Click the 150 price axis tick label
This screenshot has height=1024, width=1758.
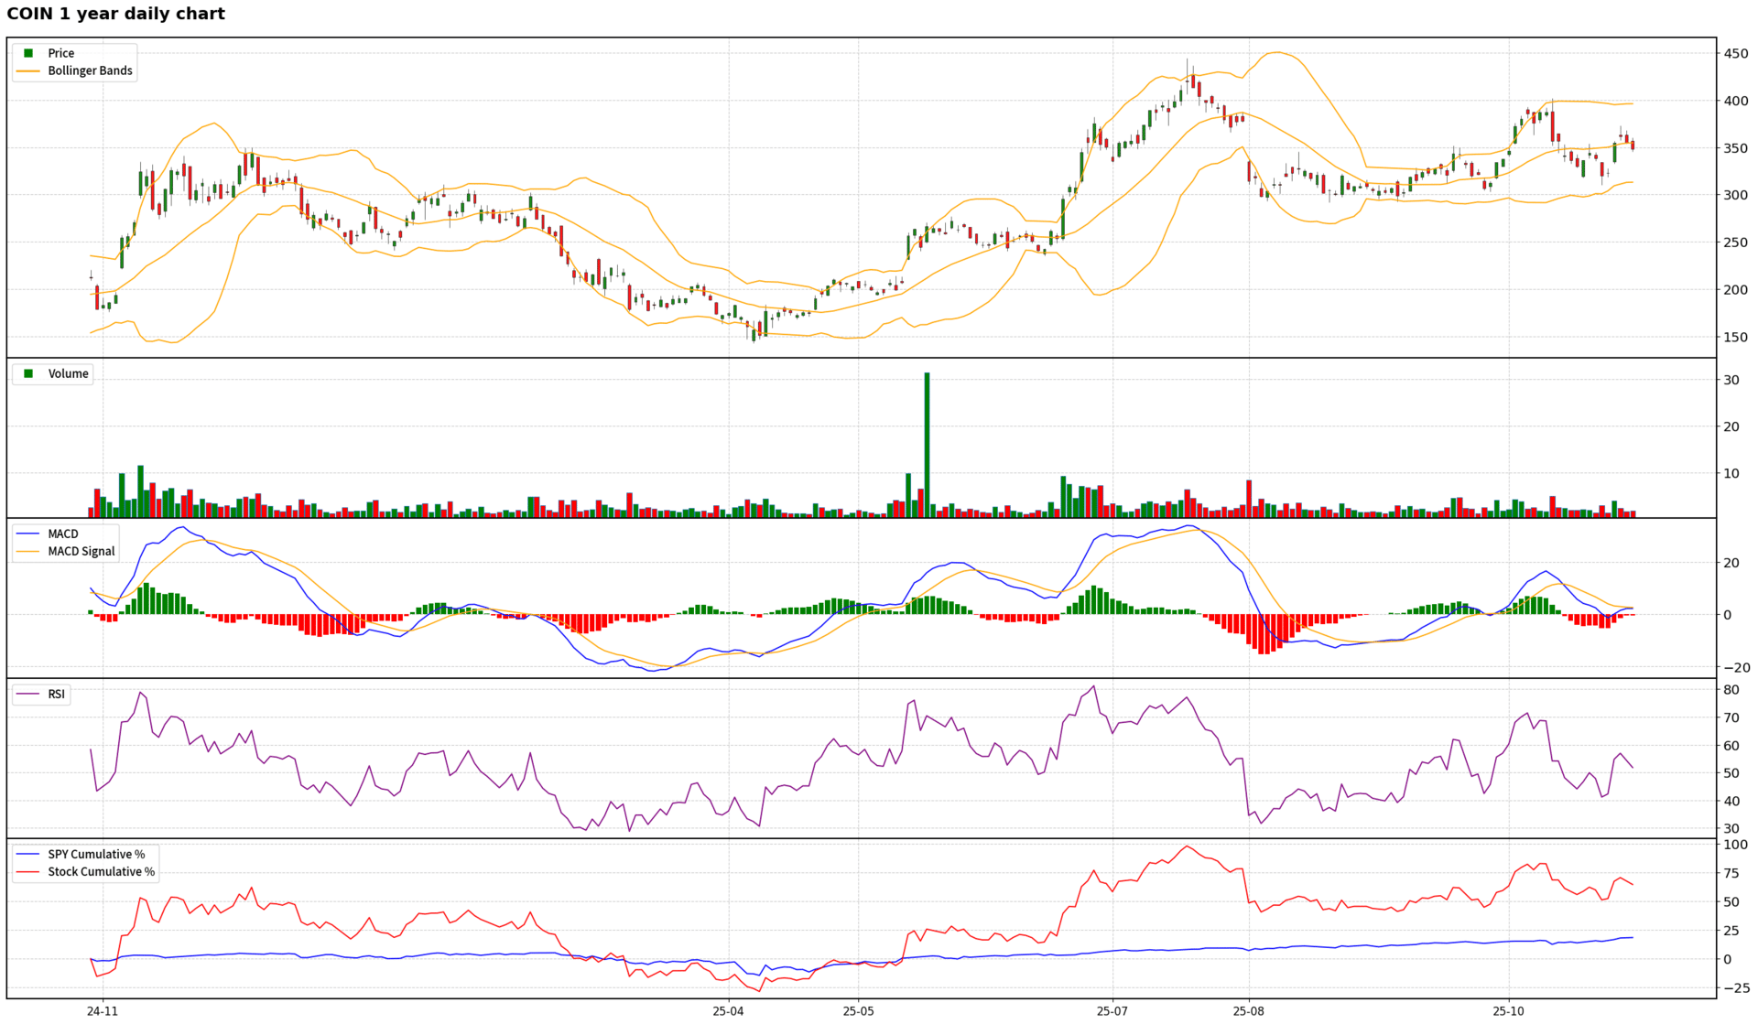point(1735,337)
